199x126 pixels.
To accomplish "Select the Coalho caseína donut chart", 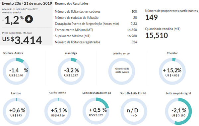I will (58, 111).
